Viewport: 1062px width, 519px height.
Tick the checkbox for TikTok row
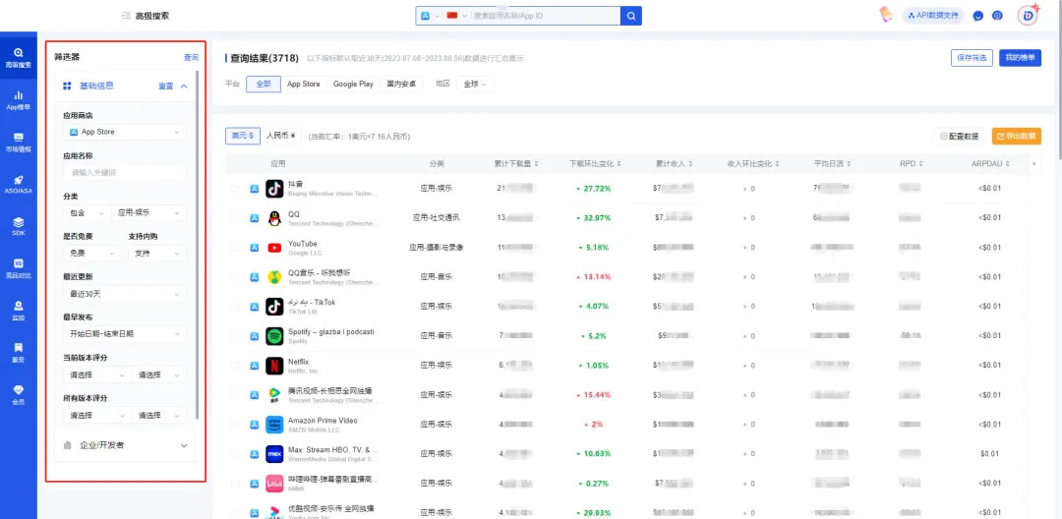[235, 307]
